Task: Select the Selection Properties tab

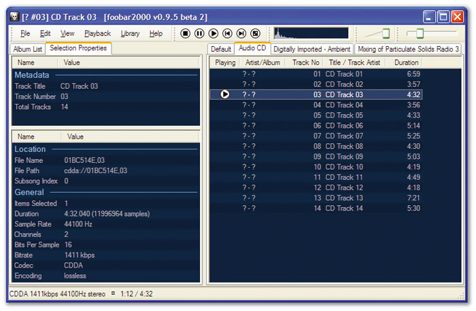Action: (x=78, y=48)
